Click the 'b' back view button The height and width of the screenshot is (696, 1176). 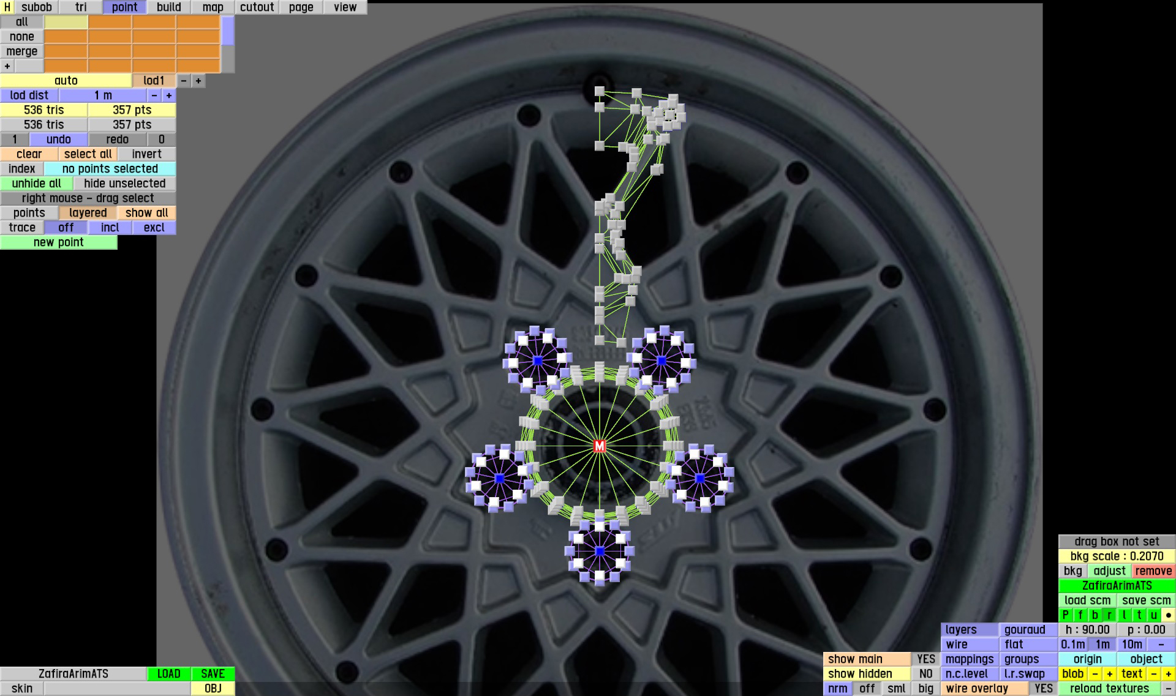coord(1095,615)
